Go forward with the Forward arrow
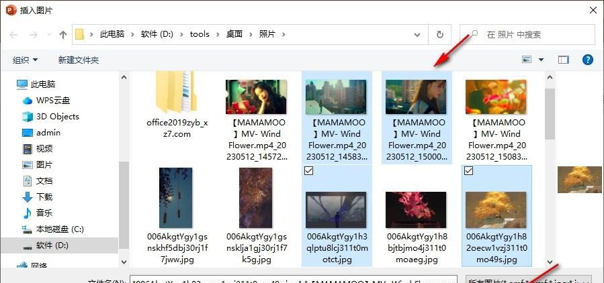The height and width of the screenshot is (283, 604). [x=33, y=35]
